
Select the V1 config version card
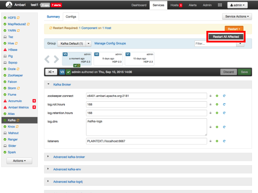coord(139,59)
